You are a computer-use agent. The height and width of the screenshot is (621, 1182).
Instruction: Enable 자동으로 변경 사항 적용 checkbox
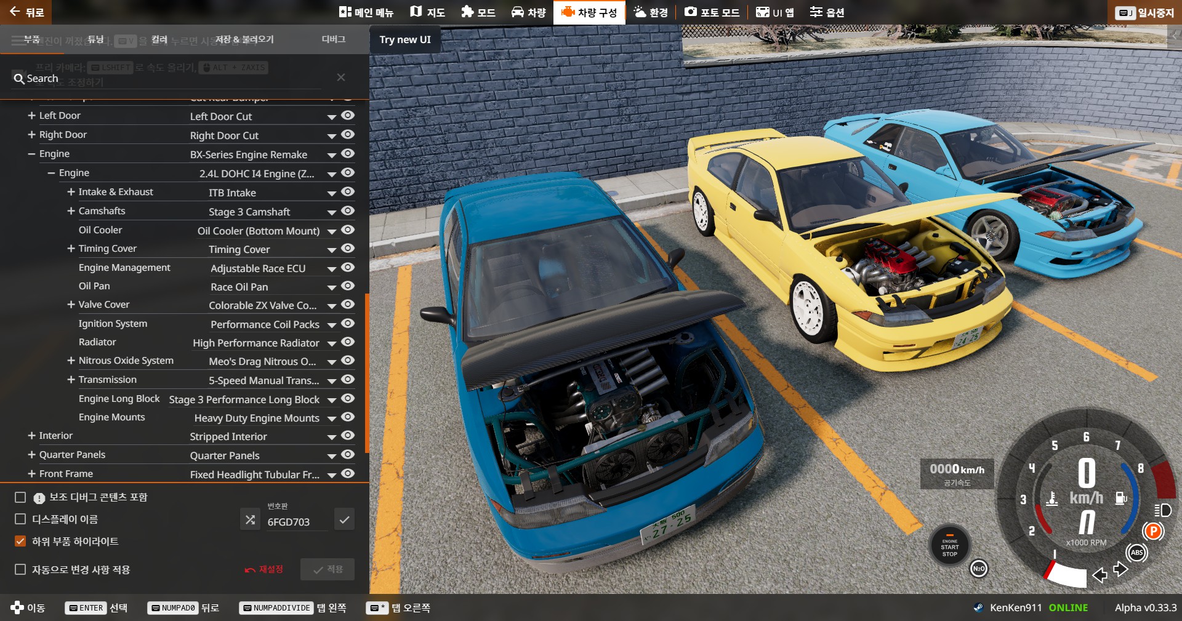pos(20,570)
